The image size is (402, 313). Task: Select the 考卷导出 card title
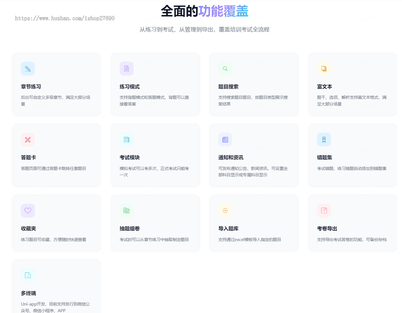327,228
